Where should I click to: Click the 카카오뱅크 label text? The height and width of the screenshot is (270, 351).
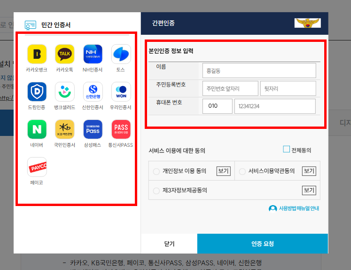click(37, 70)
